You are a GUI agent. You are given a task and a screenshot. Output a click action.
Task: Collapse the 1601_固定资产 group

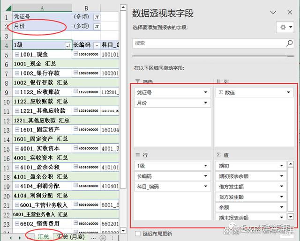(17, 130)
